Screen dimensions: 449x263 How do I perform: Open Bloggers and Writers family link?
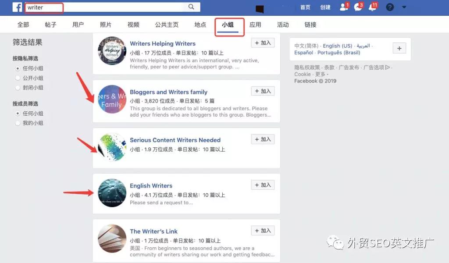click(169, 92)
